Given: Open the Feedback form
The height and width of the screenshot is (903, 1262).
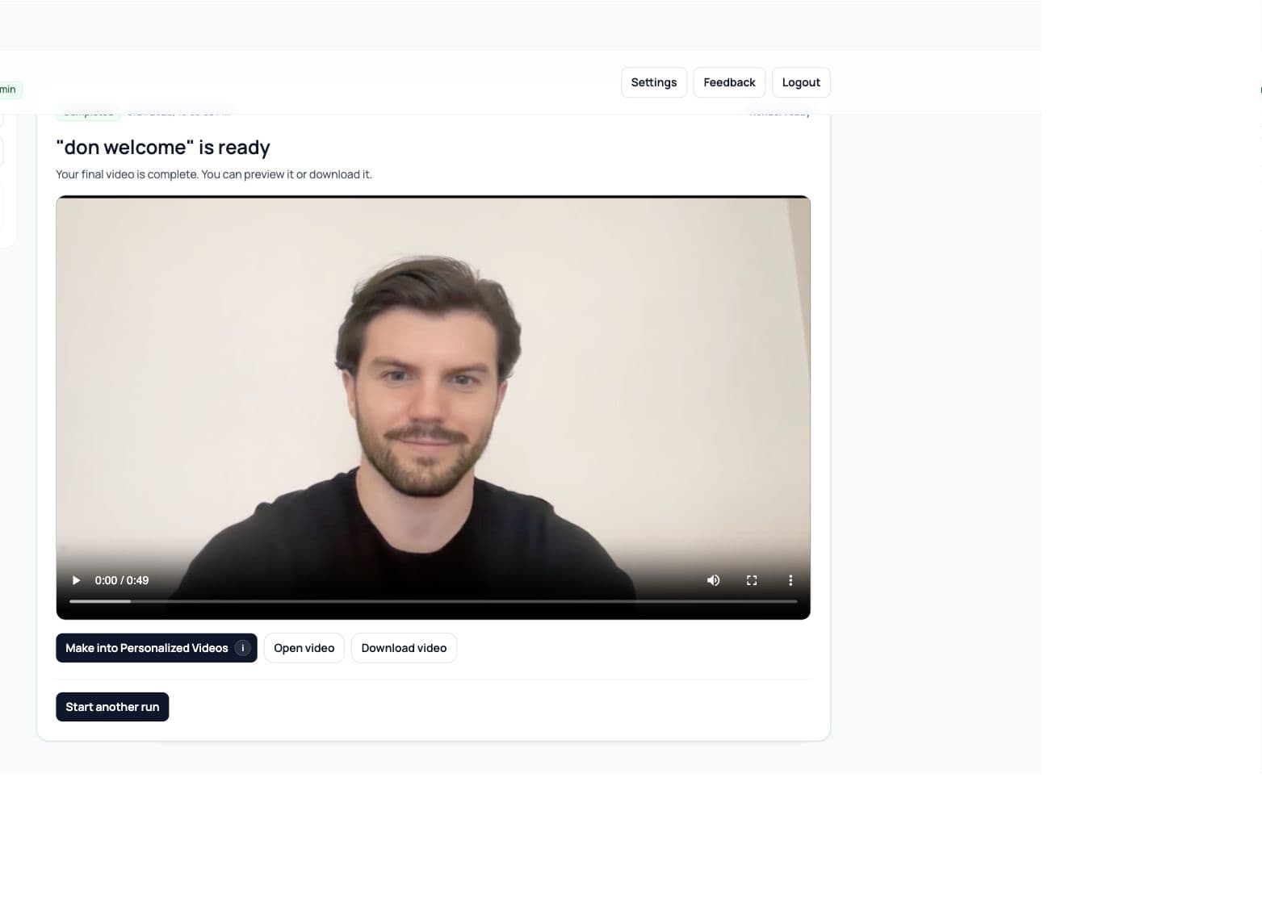Looking at the screenshot, I should 729,82.
